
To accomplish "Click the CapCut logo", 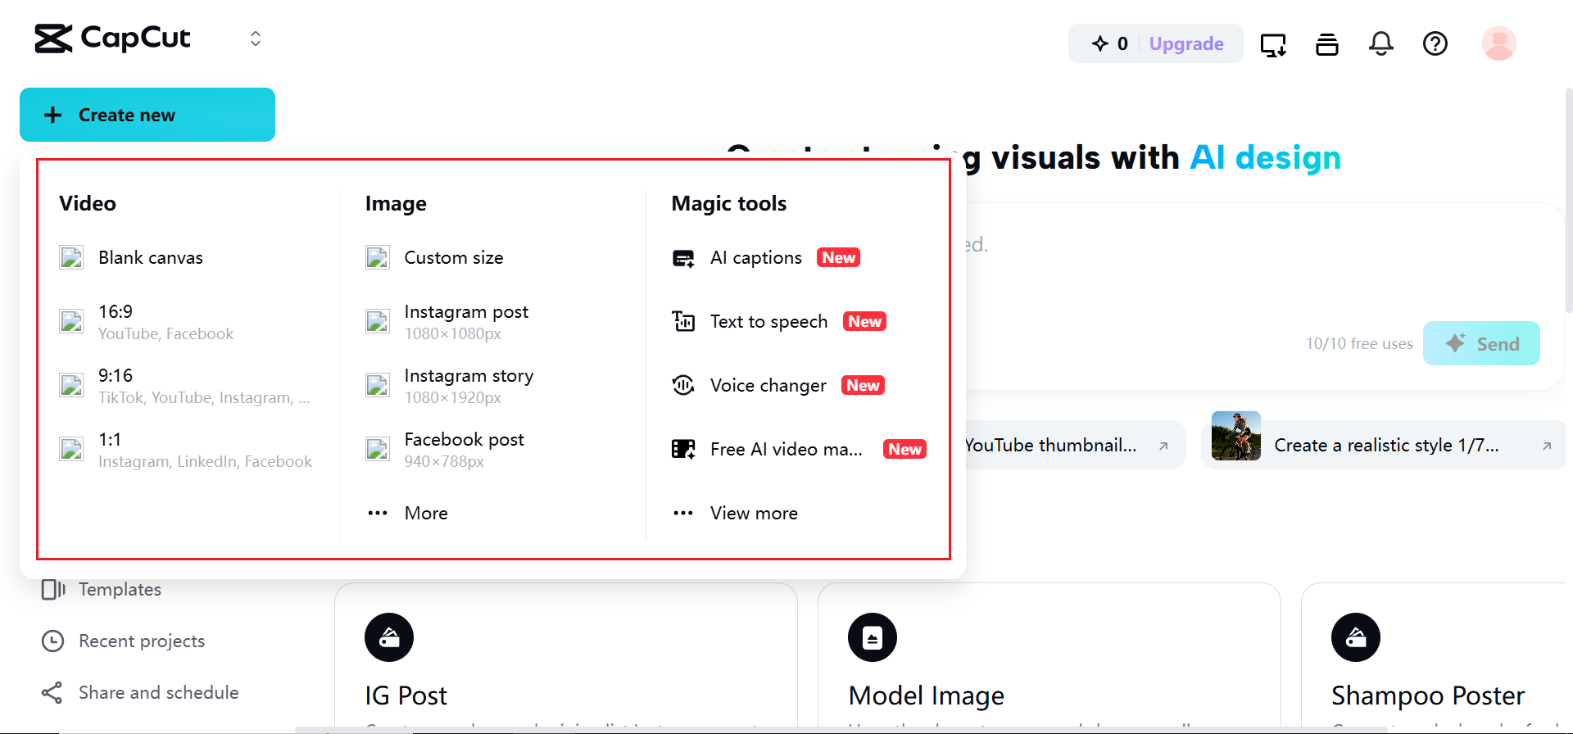I will click(x=112, y=39).
